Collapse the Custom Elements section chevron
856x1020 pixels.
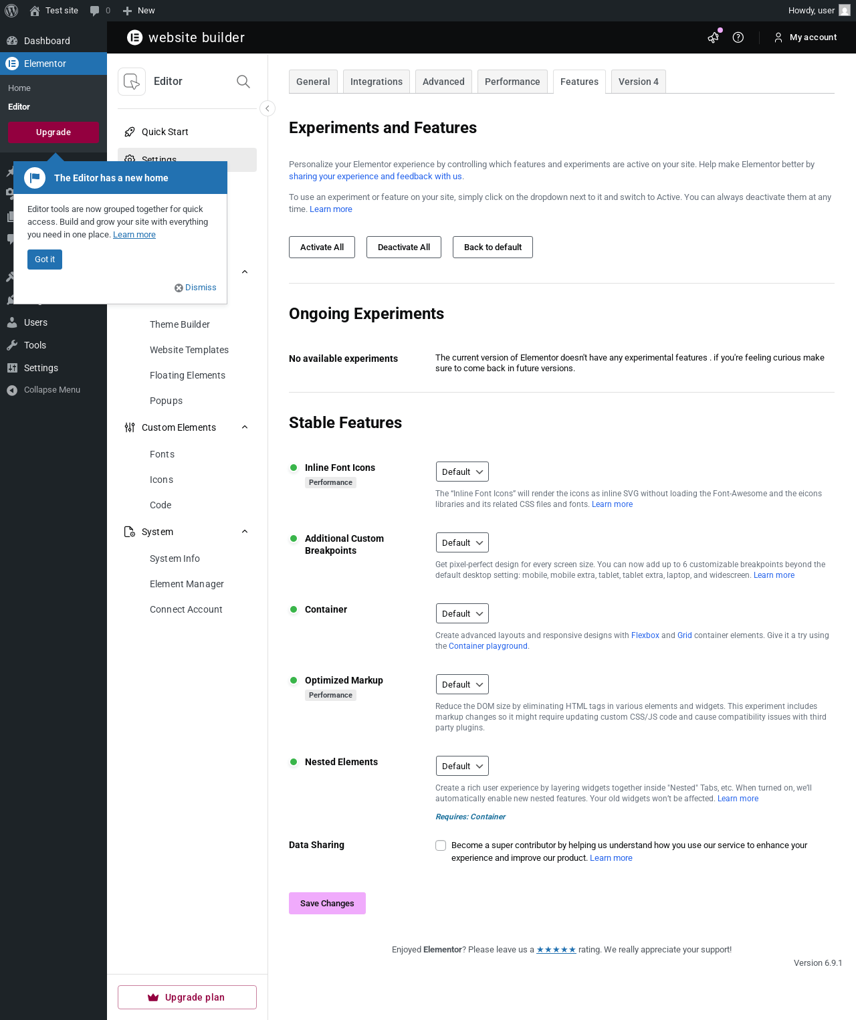point(245,427)
